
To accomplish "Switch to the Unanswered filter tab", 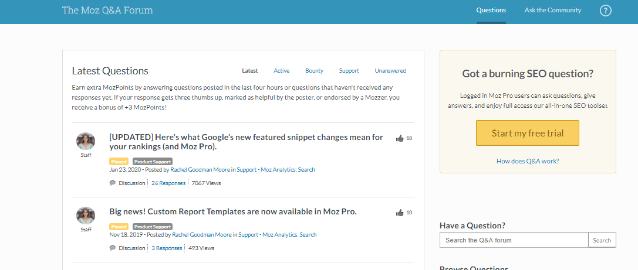I will pyautogui.click(x=390, y=71).
